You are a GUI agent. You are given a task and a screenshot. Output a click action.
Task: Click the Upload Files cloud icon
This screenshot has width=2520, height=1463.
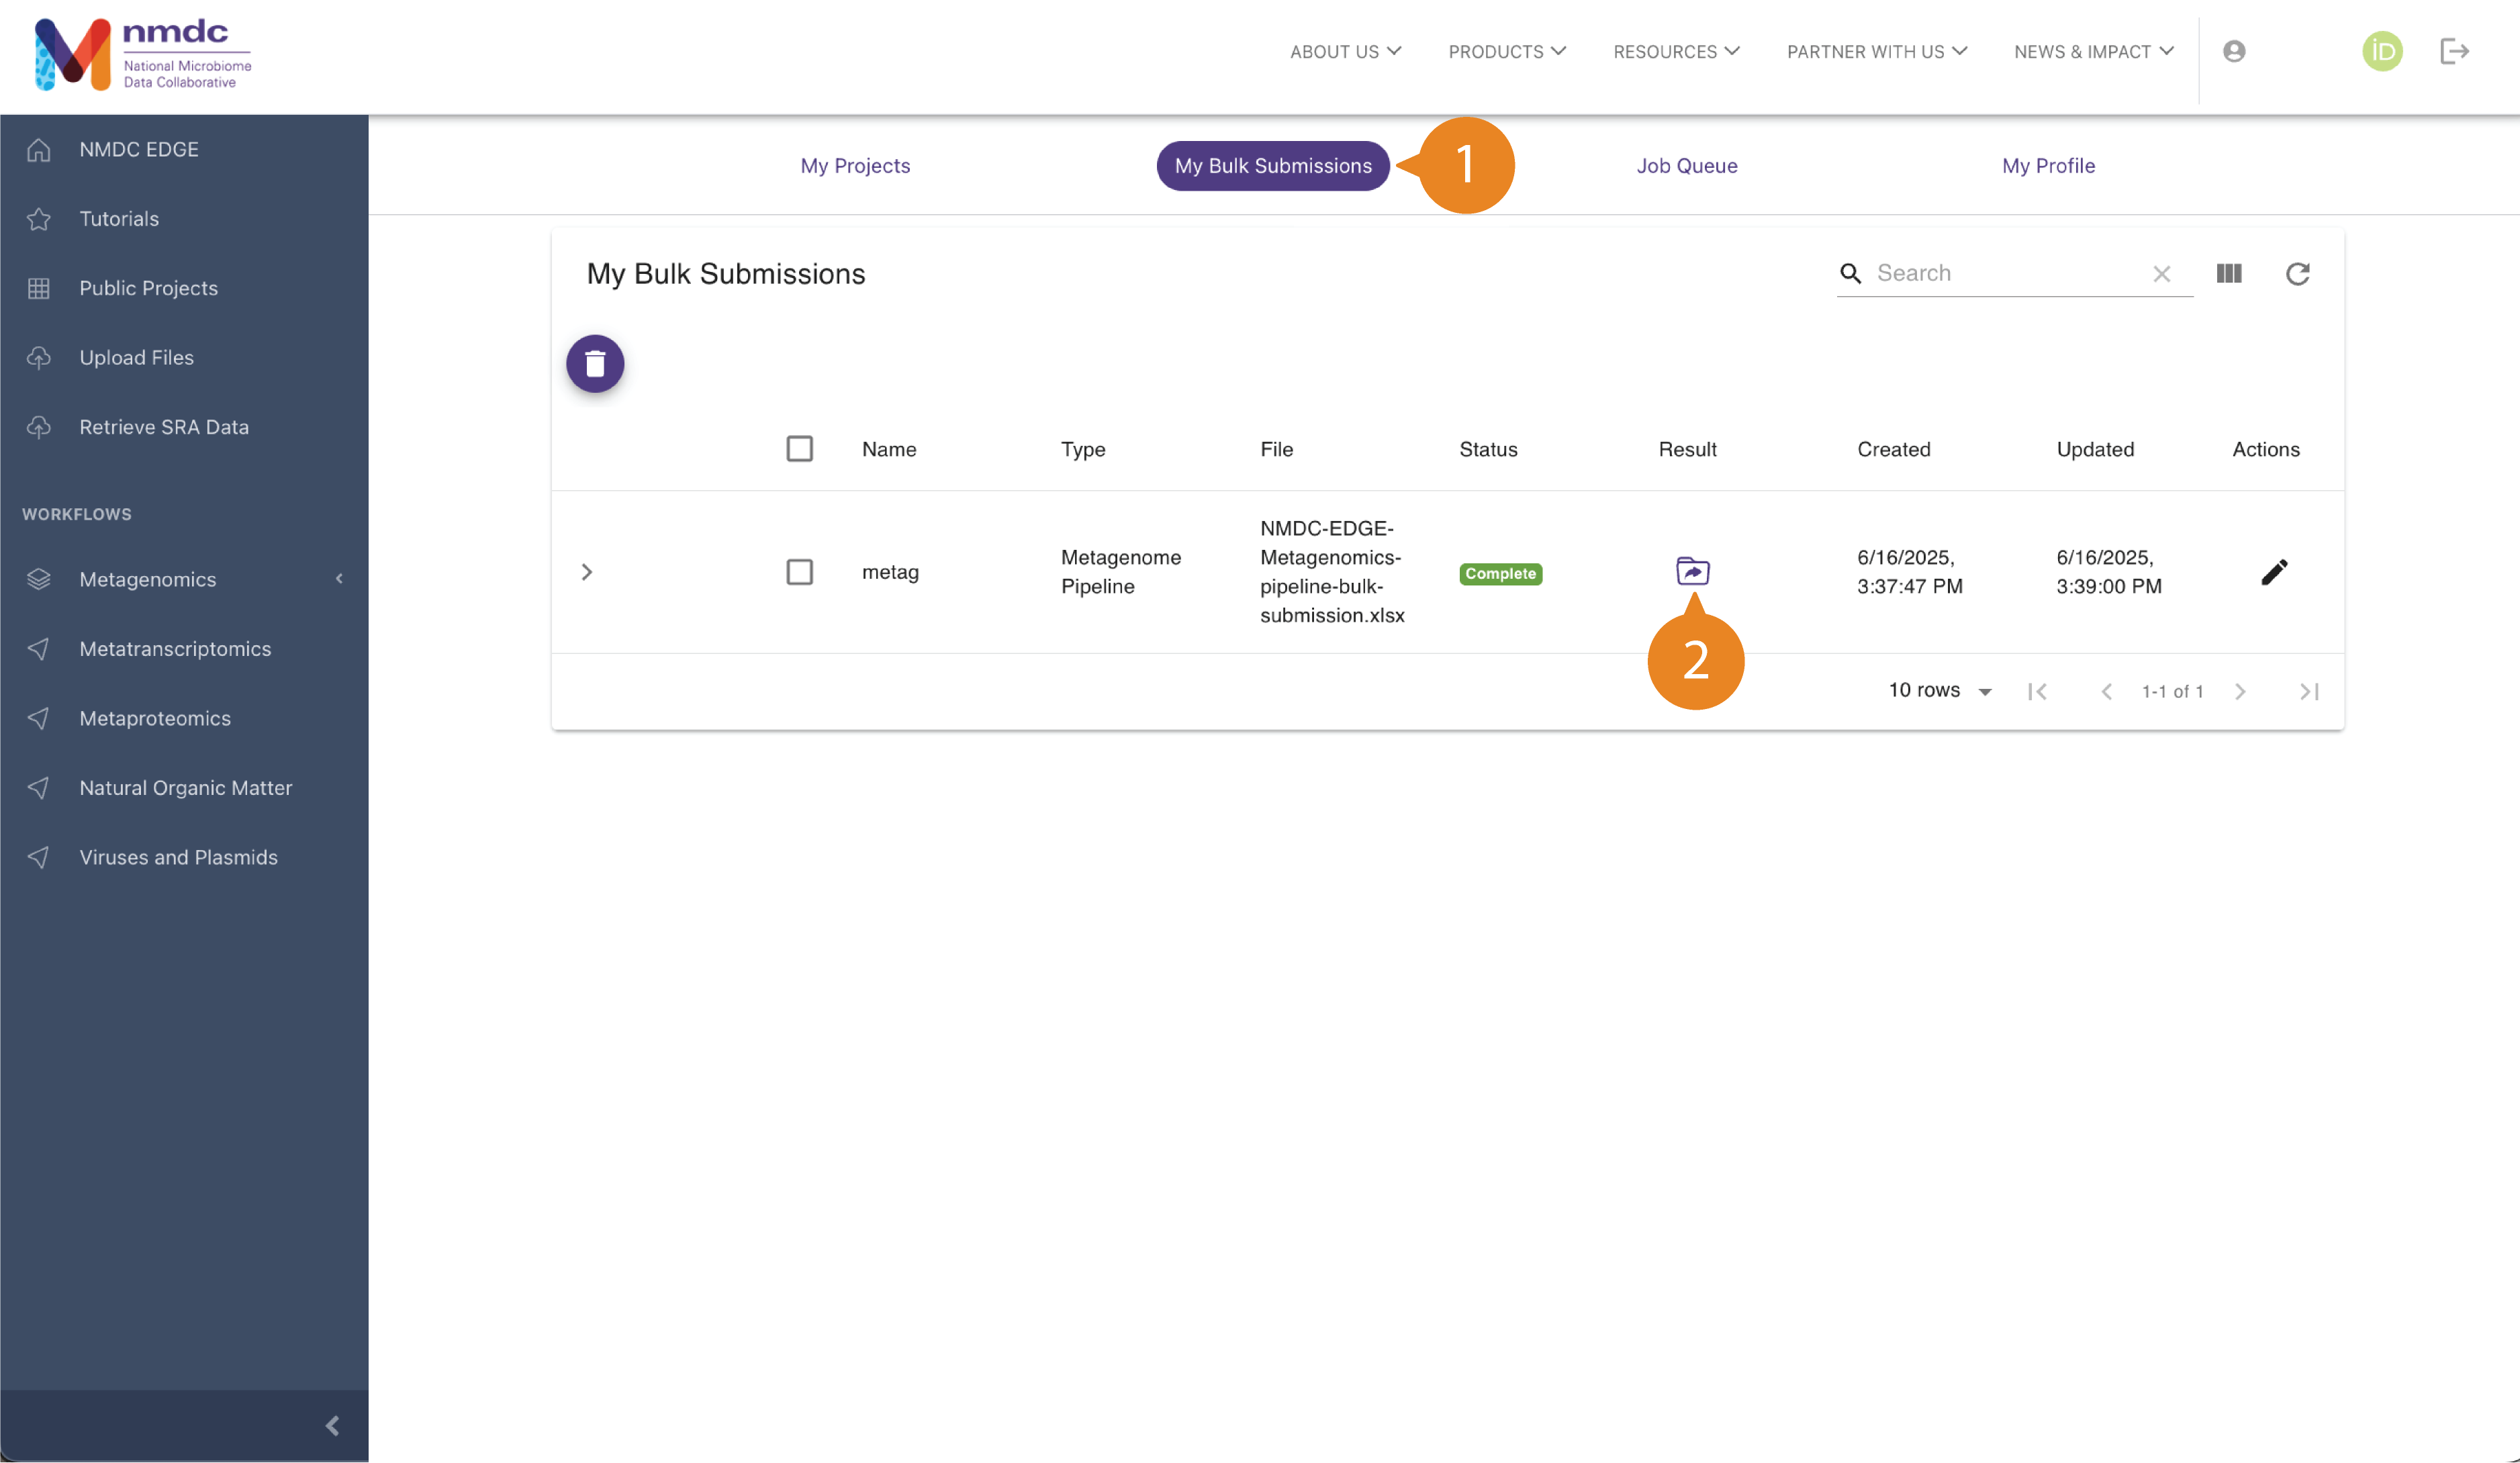(x=38, y=357)
